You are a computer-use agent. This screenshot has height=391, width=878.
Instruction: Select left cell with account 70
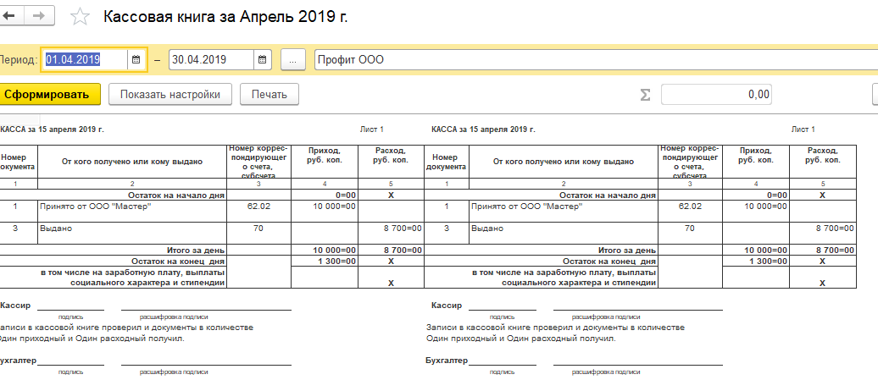[x=258, y=234]
